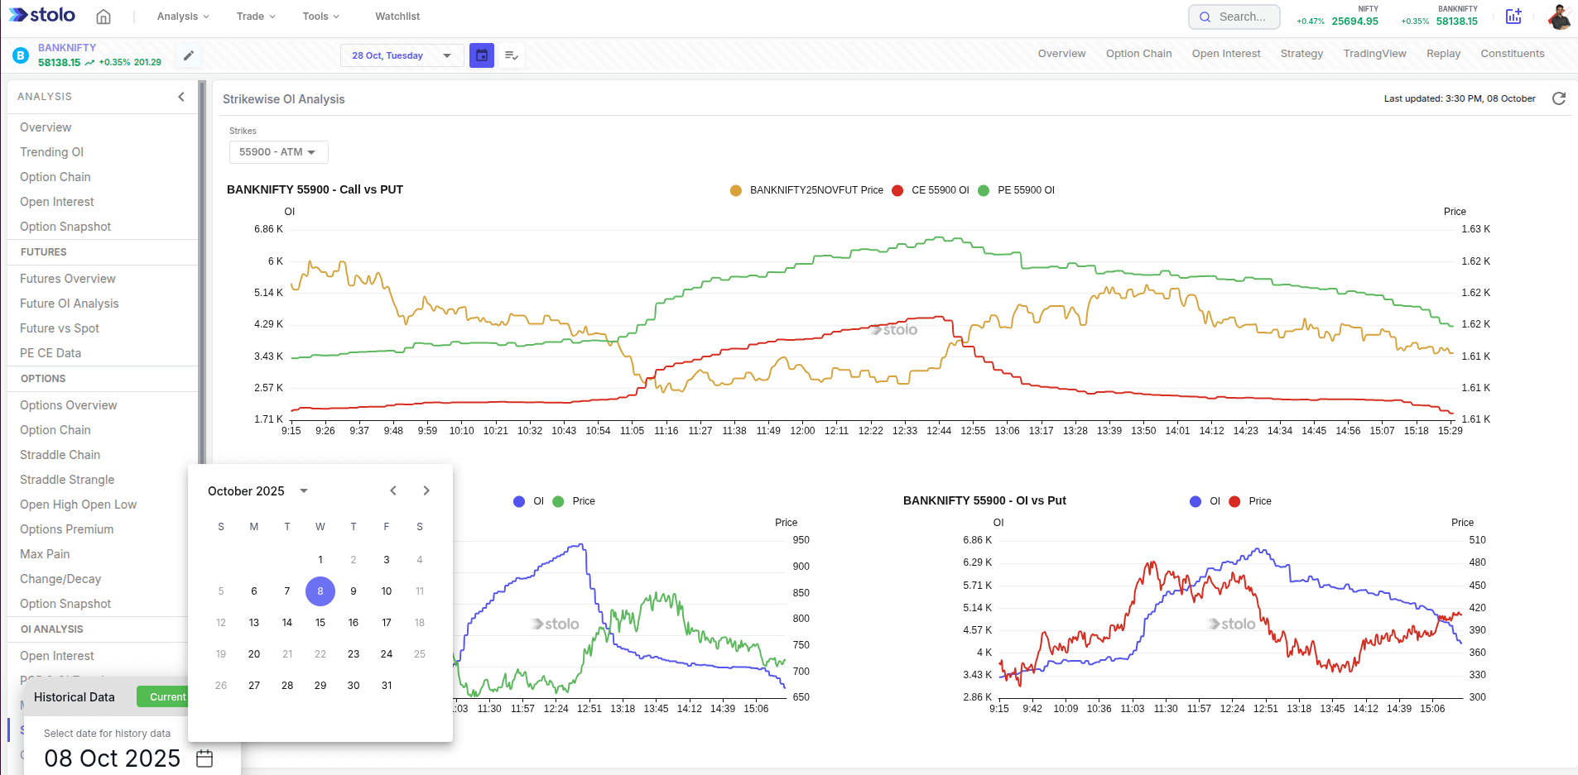
Task: Click the checklist view icon beside the calendar
Action: pos(511,55)
